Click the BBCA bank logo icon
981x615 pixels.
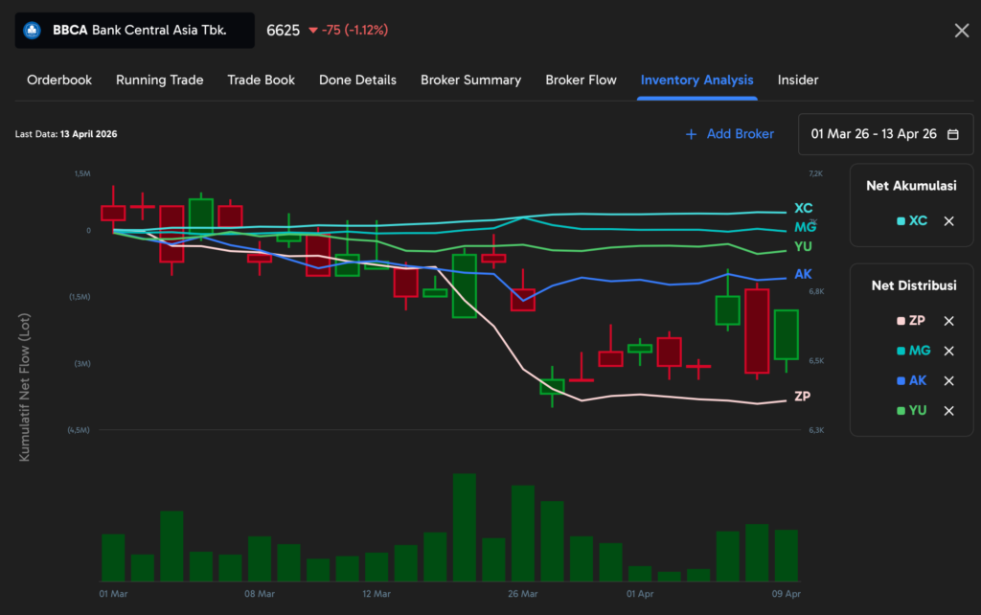pyautogui.click(x=32, y=30)
